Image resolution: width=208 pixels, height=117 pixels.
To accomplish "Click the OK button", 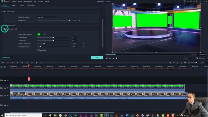I will [x=97, y=58].
